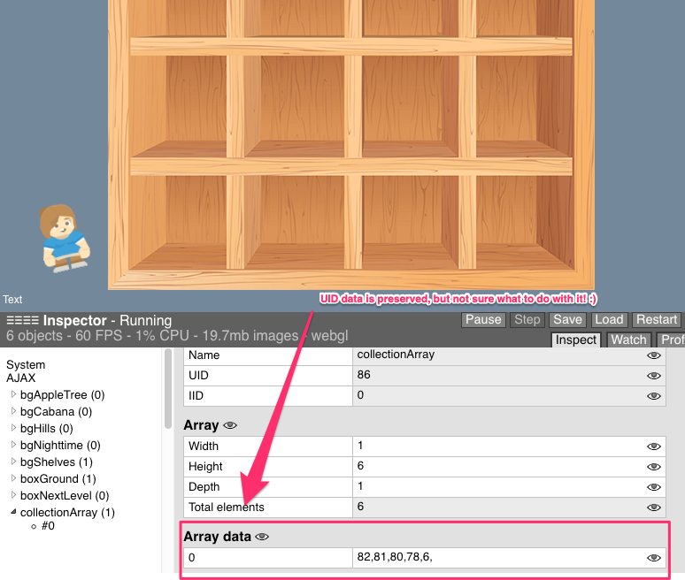Watch the Depth value eye icon
The width and height of the screenshot is (685, 580).
653,486
